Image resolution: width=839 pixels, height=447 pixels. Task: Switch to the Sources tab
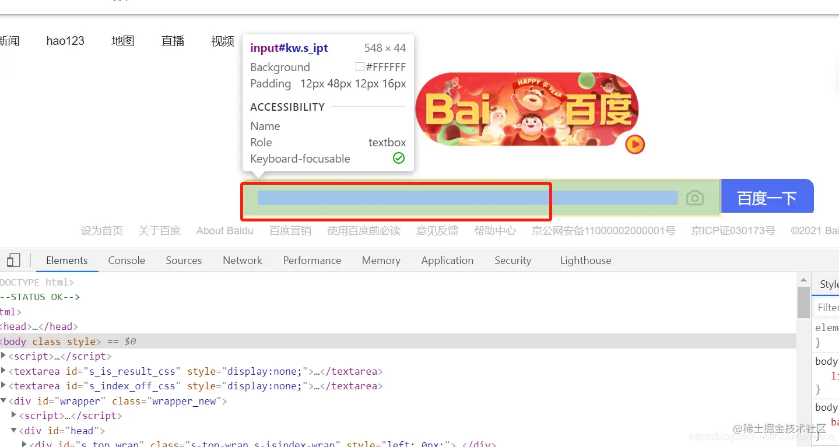[x=184, y=261]
